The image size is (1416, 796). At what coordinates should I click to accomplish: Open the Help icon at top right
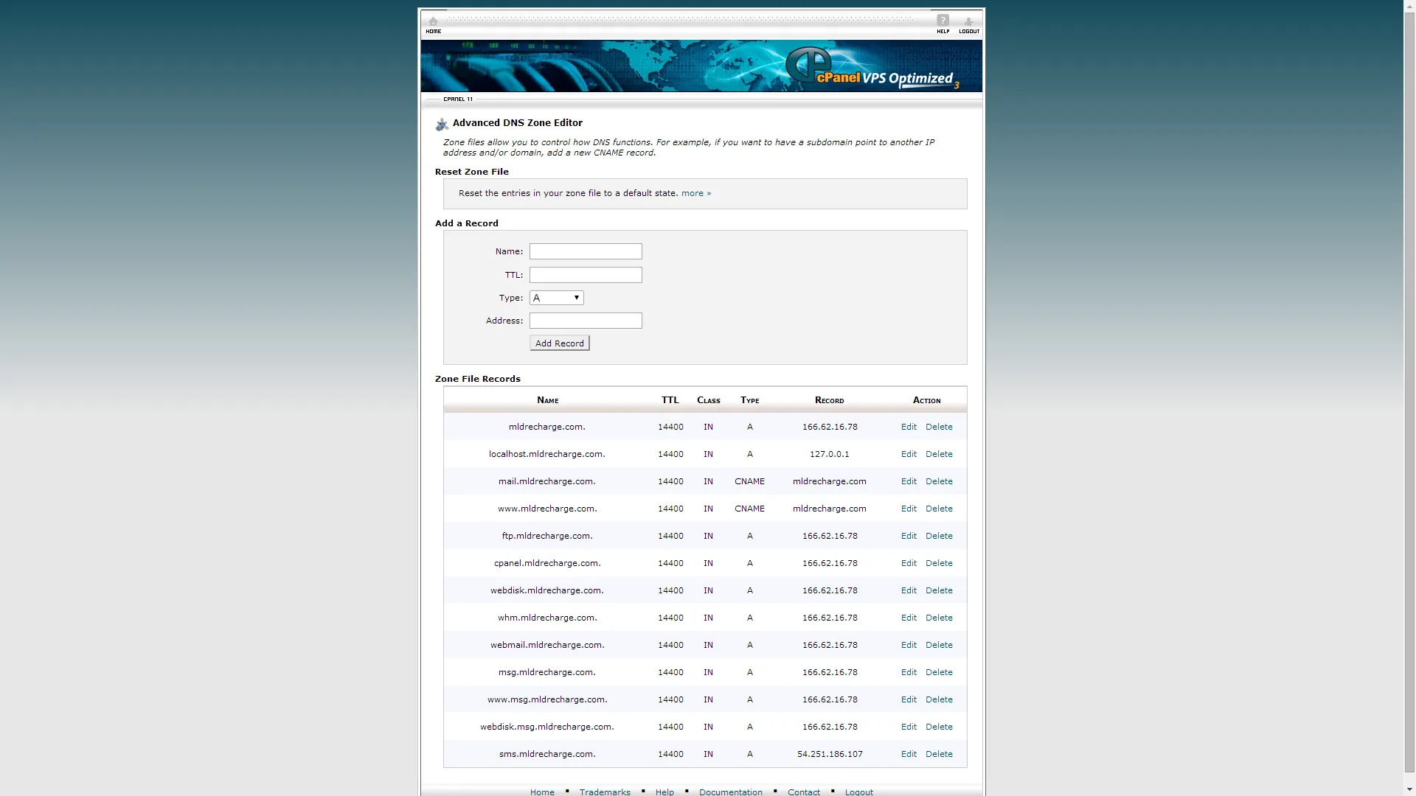point(943,24)
